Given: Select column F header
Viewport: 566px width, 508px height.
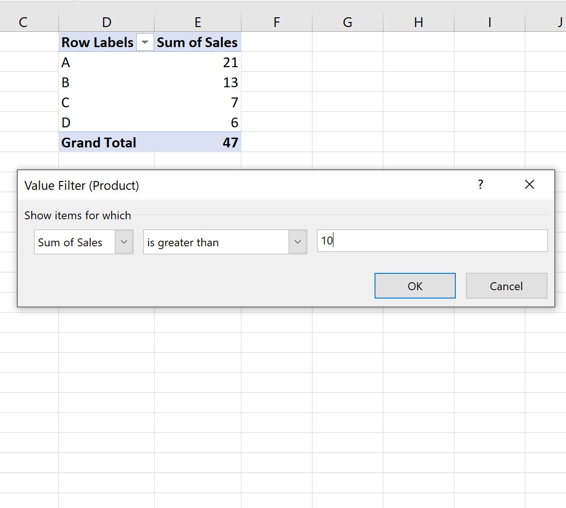Looking at the screenshot, I should (x=276, y=22).
